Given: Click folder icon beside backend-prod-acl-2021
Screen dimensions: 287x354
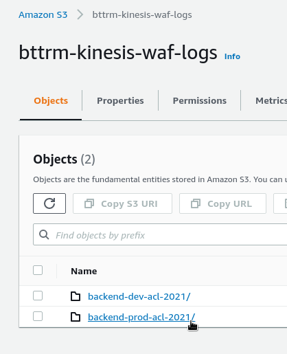Looking at the screenshot, I should [x=76, y=317].
